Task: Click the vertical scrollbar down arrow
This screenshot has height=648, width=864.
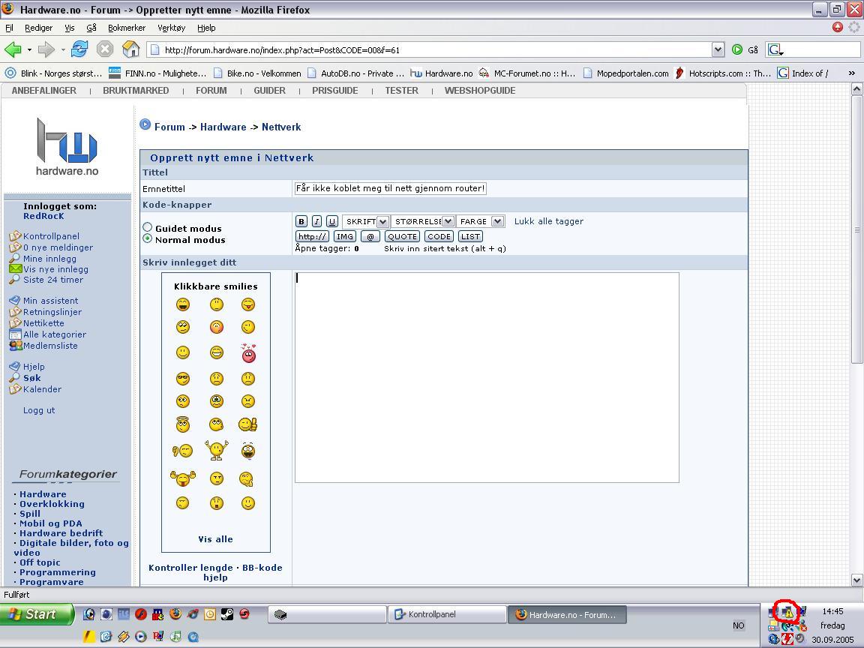Action: pos(856,580)
